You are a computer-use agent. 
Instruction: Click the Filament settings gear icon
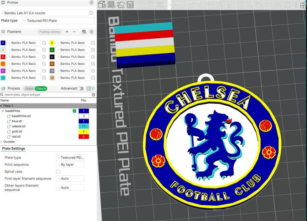pos(91,32)
